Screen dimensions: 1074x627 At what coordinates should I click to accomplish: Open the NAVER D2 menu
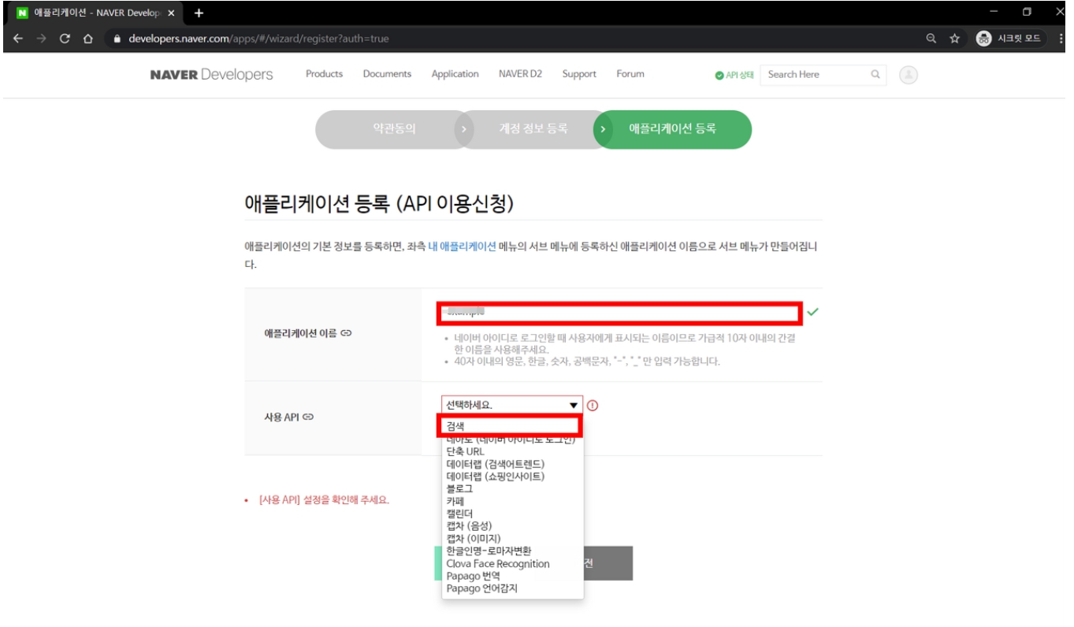click(520, 74)
